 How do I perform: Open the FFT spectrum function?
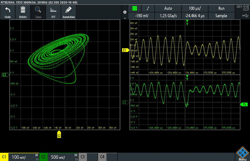pyautogui.click(x=53, y=12)
